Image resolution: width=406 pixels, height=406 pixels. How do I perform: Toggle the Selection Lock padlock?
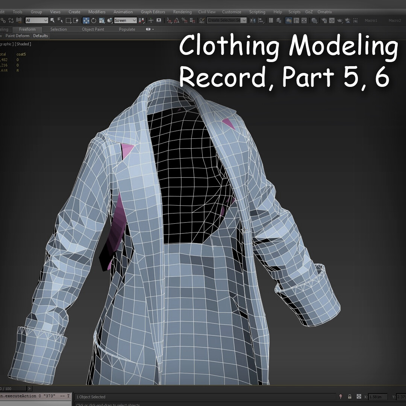click(350, 397)
